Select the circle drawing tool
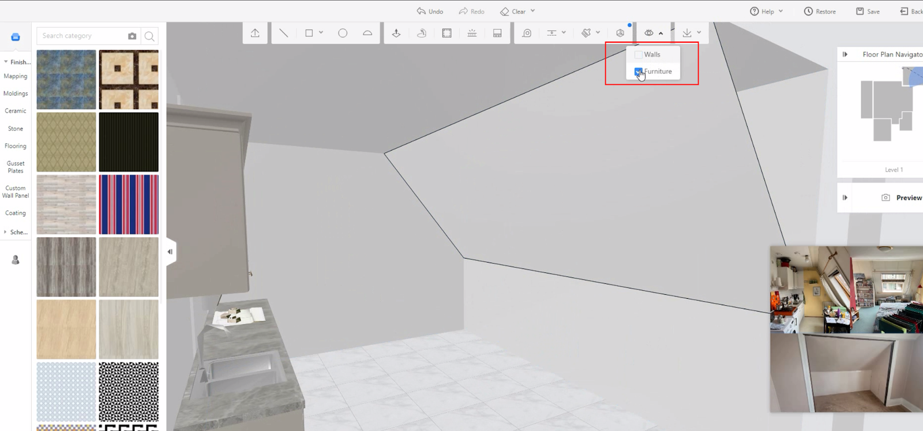Screen dimensions: 923x431 pos(343,33)
